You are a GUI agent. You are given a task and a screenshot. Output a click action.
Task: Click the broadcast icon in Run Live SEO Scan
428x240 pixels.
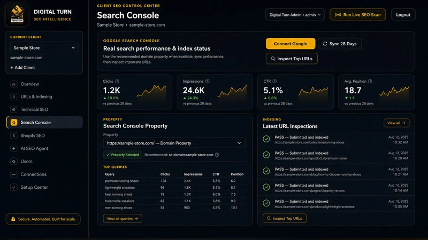(338, 15)
